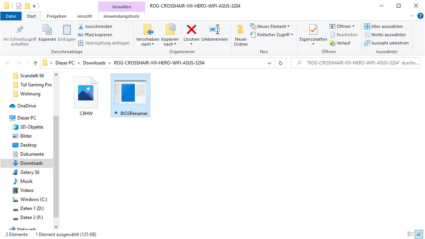
Task: Show Verlauf file history
Action: coord(340,43)
